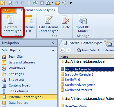This screenshot has width=114, height=107.
Task: Create a new External List
Action: (29, 24)
